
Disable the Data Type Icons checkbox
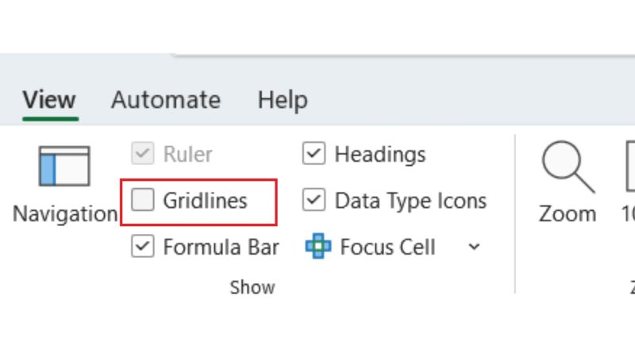click(x=314, y=200)
